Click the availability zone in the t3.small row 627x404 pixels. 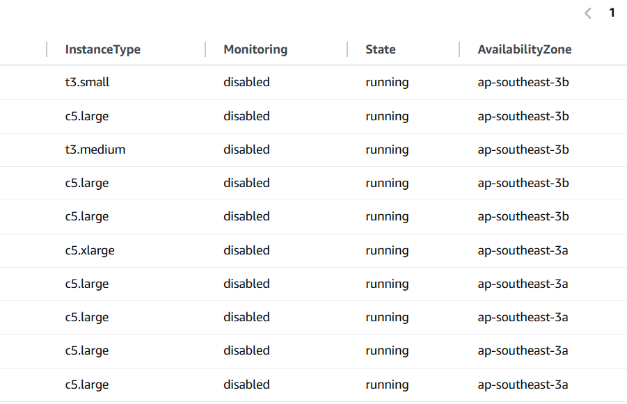(523, 82)
